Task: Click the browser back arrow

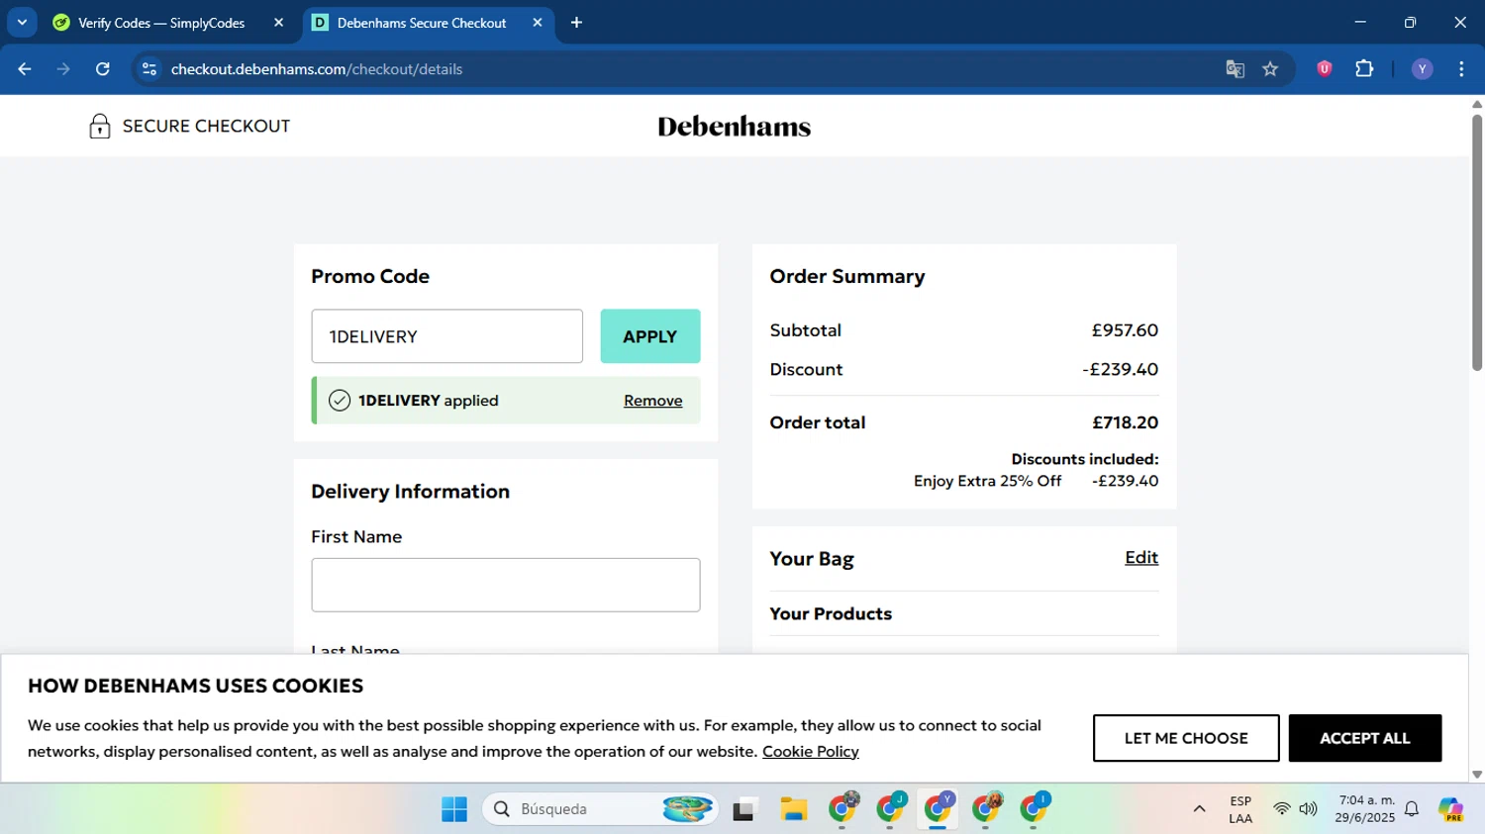Action: click(25, 69)
